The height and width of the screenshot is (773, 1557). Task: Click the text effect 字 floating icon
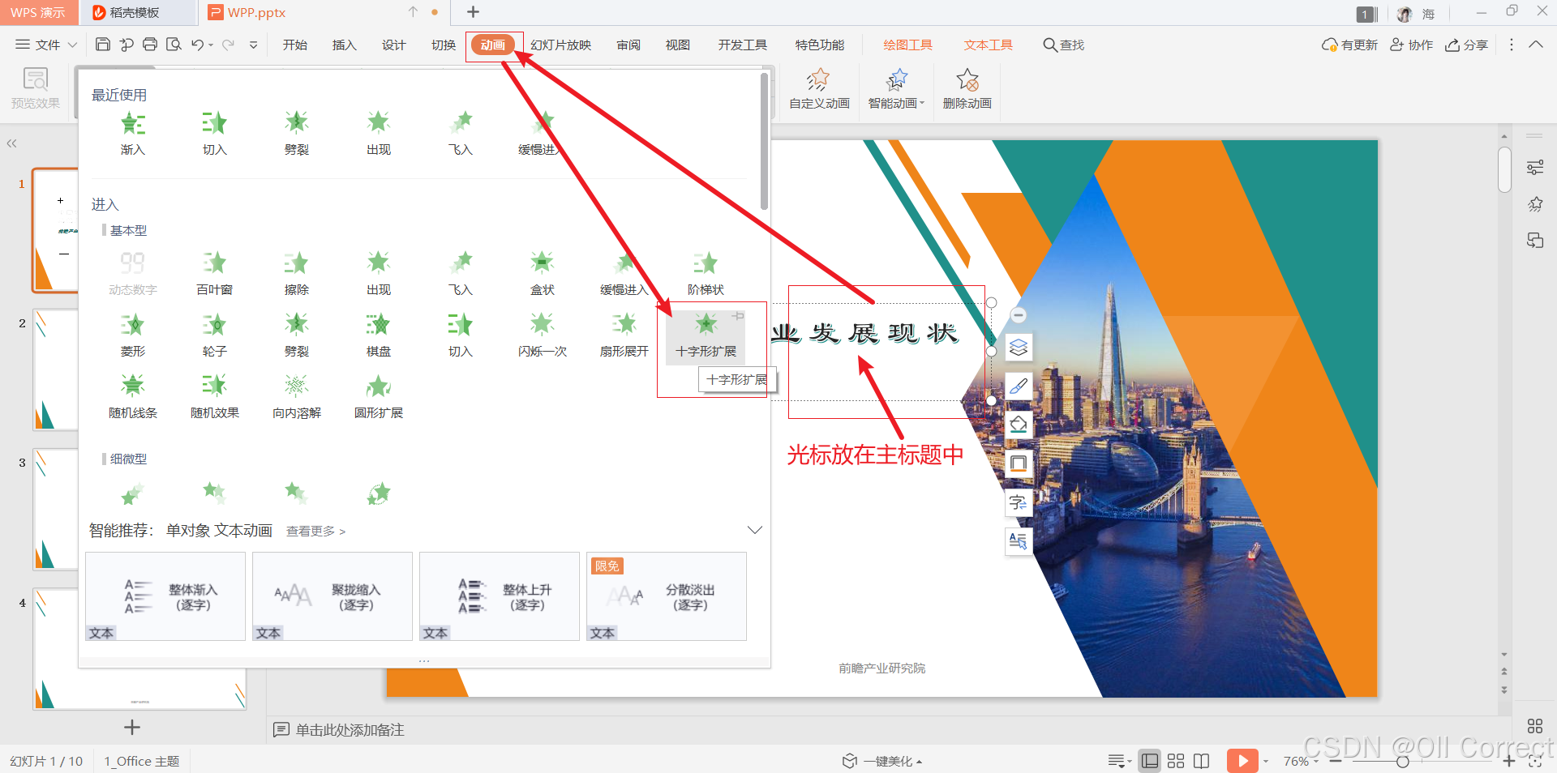pos(1019,502)
